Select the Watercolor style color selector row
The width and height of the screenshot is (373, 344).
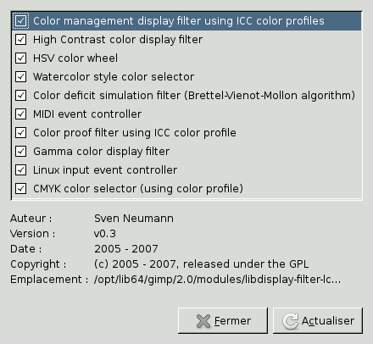[x=186, y=77]
